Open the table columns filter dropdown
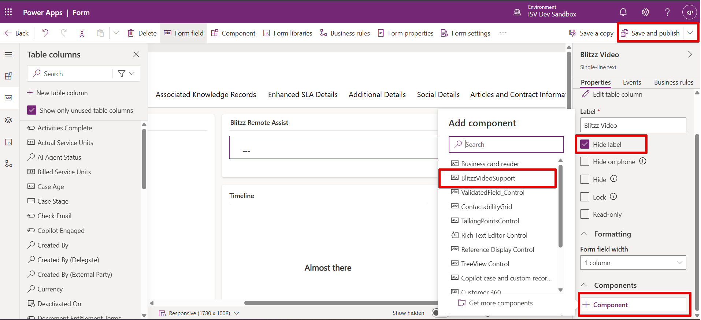This screenshot has width=701, height=320. pyautogui.click(x=127, y=74)
